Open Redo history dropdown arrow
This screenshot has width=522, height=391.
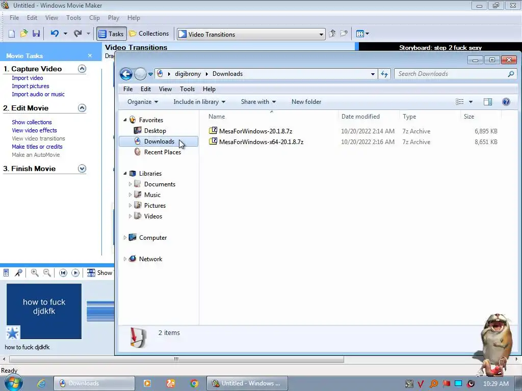pos(88,34)
